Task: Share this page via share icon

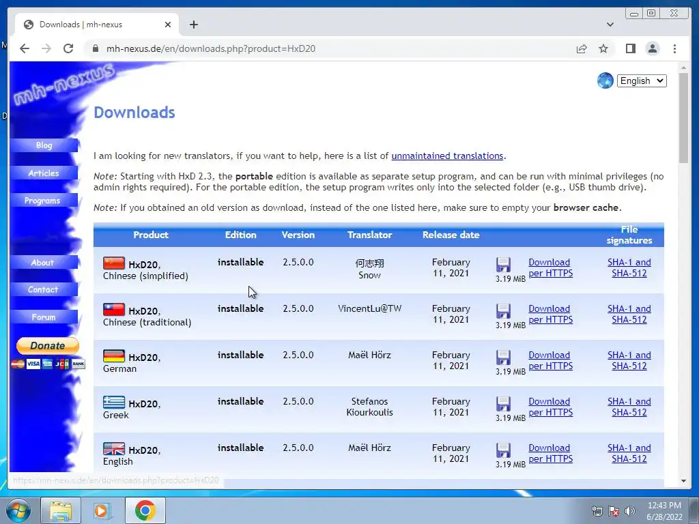Action: click(582, 48)
